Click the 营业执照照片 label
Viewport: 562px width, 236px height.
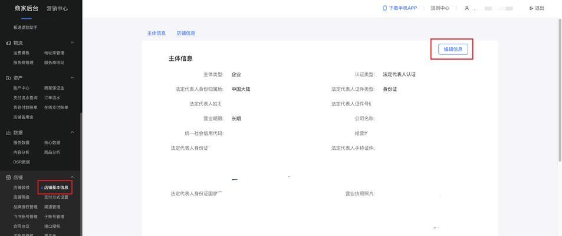(360, 194)
